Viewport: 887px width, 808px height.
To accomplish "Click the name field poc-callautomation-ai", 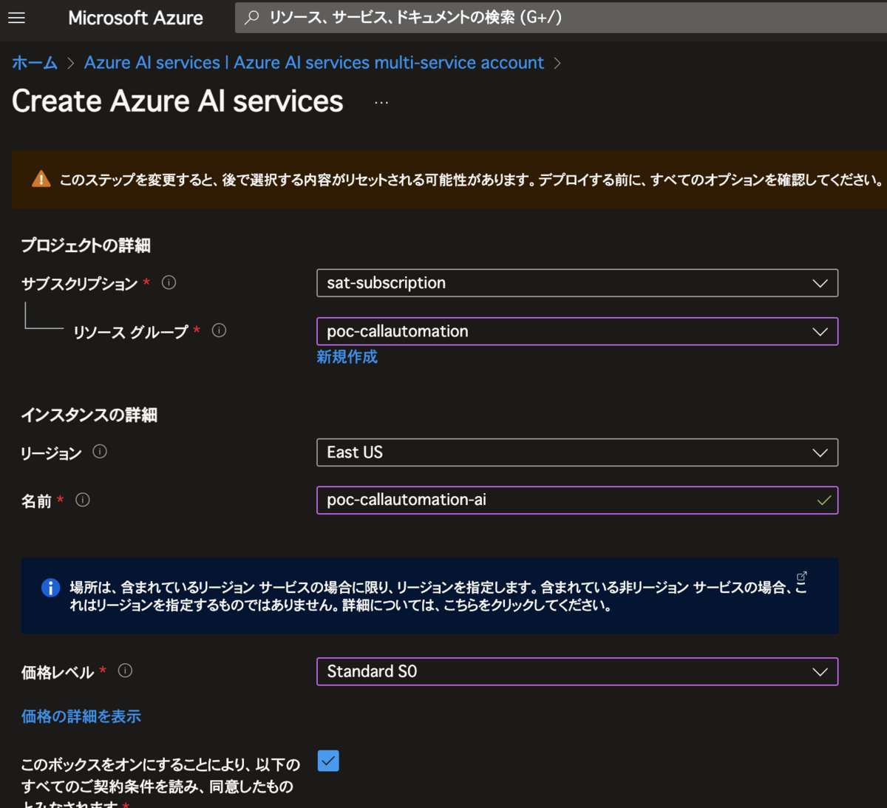I will [x=577, y=500].
